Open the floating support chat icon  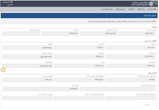click(3, 70)
